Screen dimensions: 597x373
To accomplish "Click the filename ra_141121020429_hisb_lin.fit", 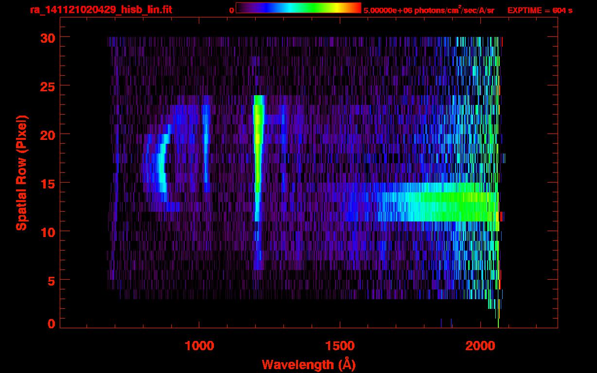I will pyautogui.click(x=101, y=10).
